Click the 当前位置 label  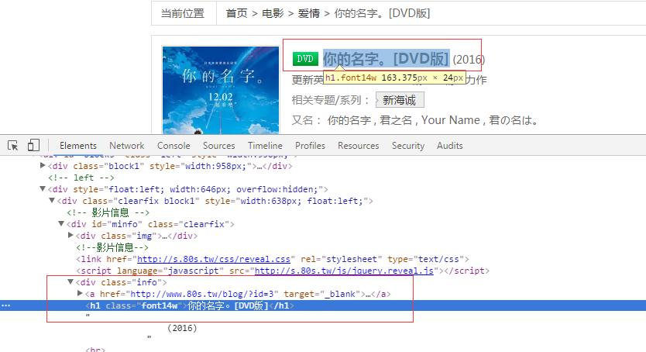183,14
